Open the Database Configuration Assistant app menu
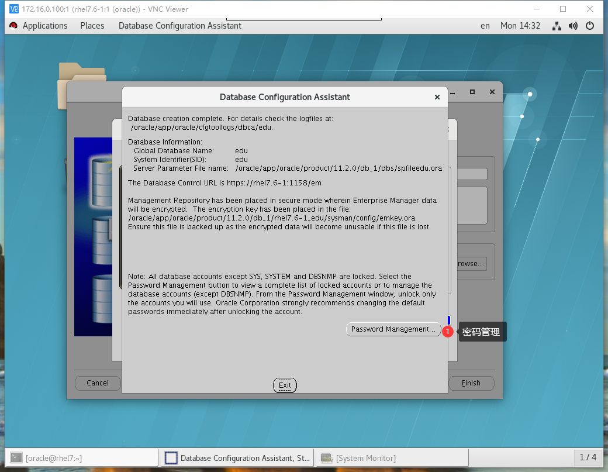The height and width of the screenshot is (472, 608). (x=180, y=26)
